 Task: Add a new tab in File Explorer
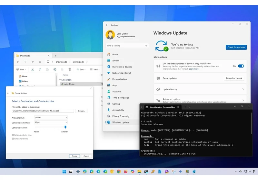click(x=55, y=56)
